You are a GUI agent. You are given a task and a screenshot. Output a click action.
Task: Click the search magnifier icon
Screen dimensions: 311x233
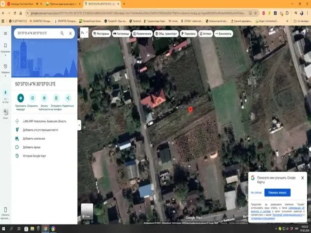[x=62, y=33]
